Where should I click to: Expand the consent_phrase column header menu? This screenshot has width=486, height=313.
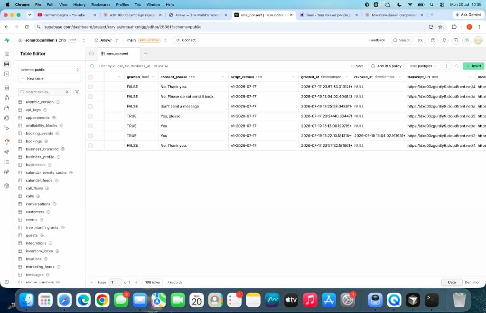pos(223,77)
